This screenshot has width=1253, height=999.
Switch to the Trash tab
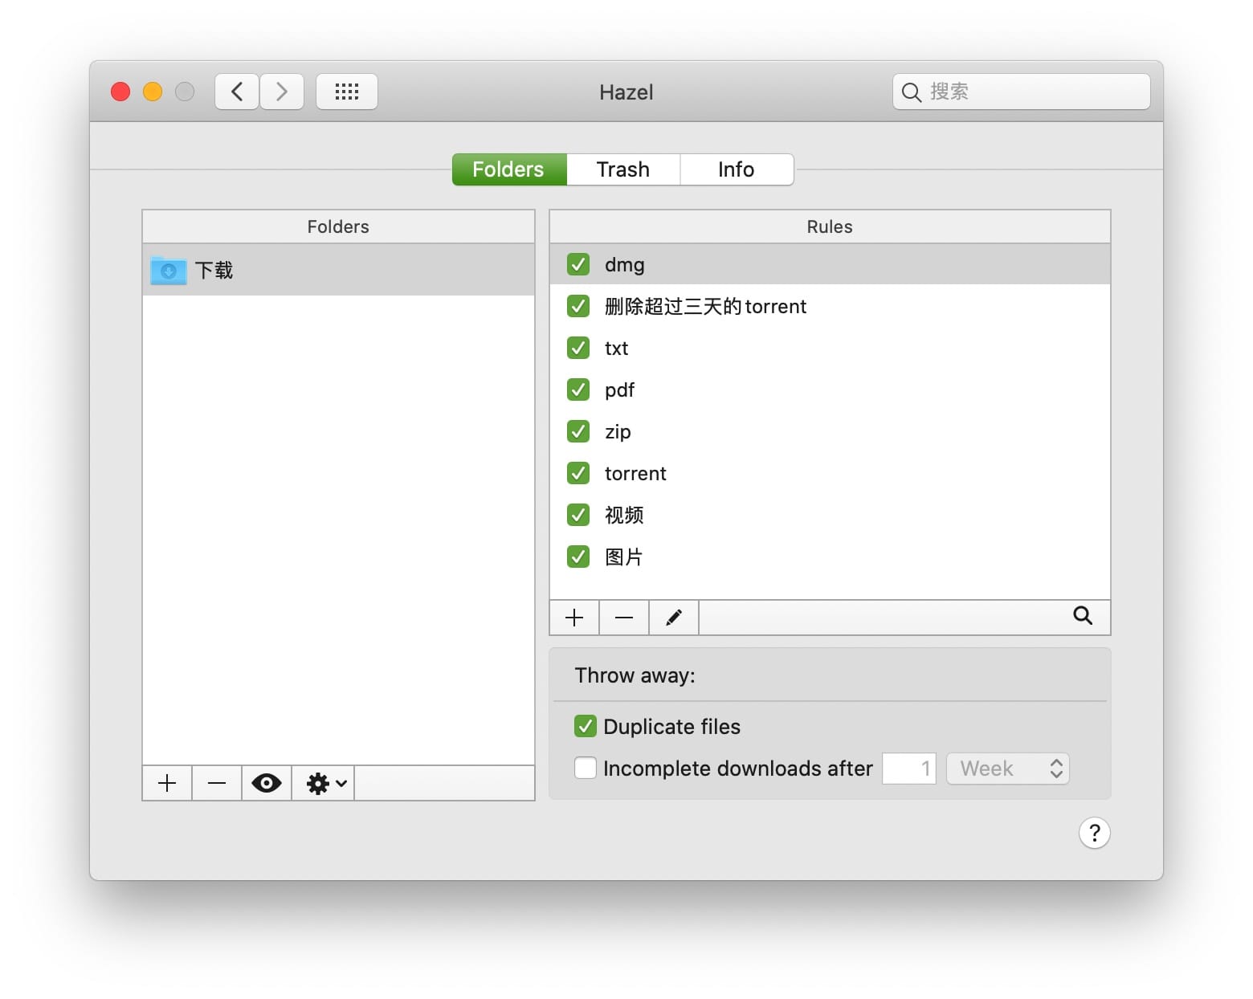coord(623,169)
